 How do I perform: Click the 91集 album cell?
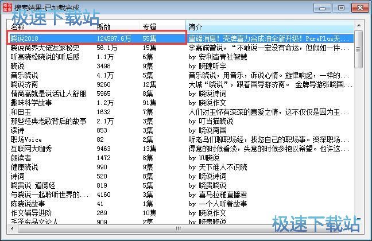pos(149,103)
